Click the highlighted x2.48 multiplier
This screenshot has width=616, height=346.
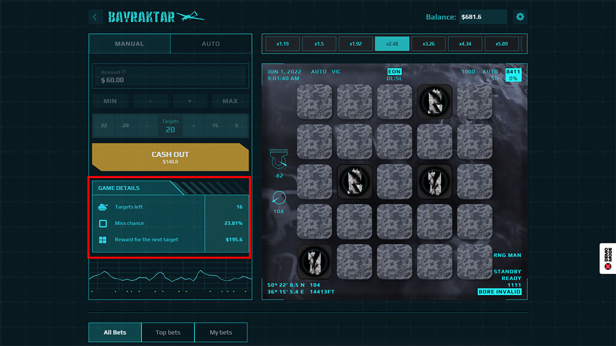coord(392,44)
